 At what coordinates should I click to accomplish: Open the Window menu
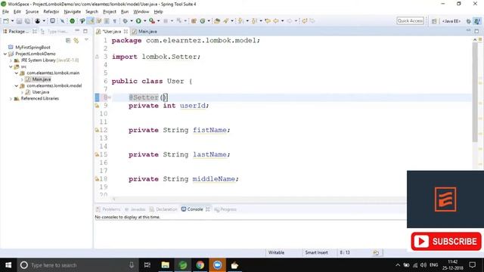click(141, 12)
